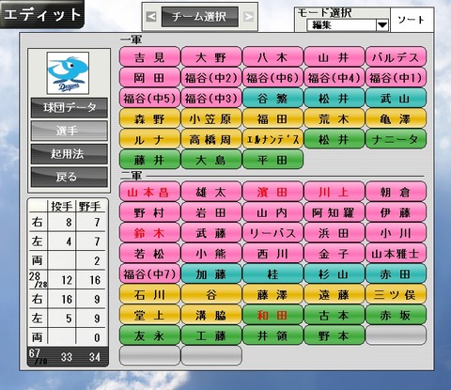Select infielder 荒木
This screenshot has height=390, width=451.
coord(334,118)
